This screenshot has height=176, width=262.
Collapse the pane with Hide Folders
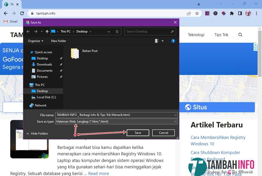point(37,134)
